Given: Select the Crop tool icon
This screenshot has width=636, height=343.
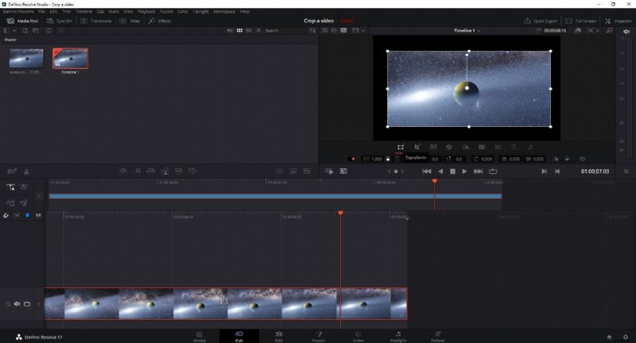Looking at the screenshot, I should tap(417, 147).
